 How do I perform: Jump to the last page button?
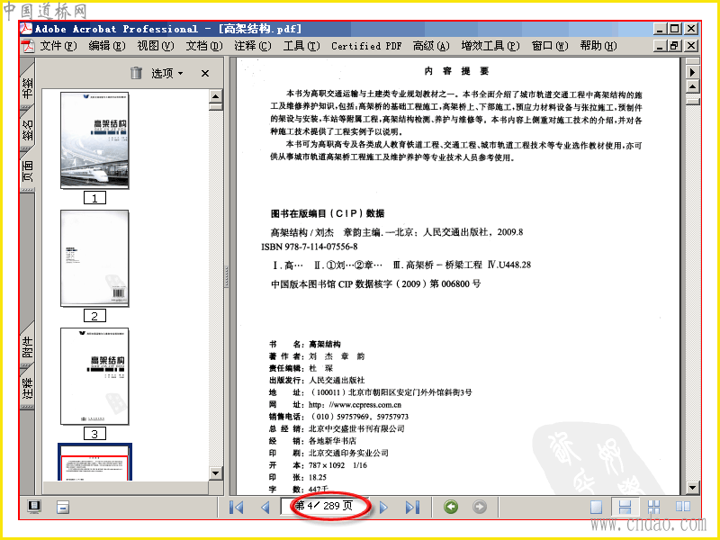[412, 508]
